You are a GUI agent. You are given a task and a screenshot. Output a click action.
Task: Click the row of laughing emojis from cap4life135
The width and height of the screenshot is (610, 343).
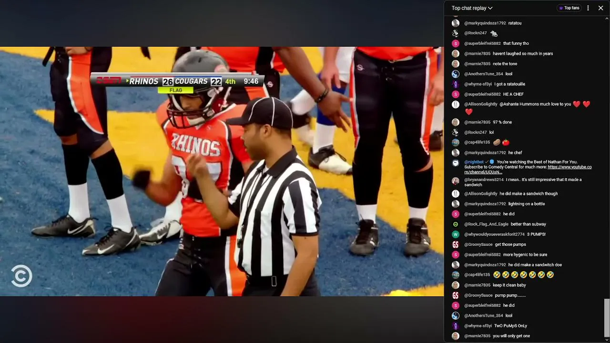pos(523,275)
